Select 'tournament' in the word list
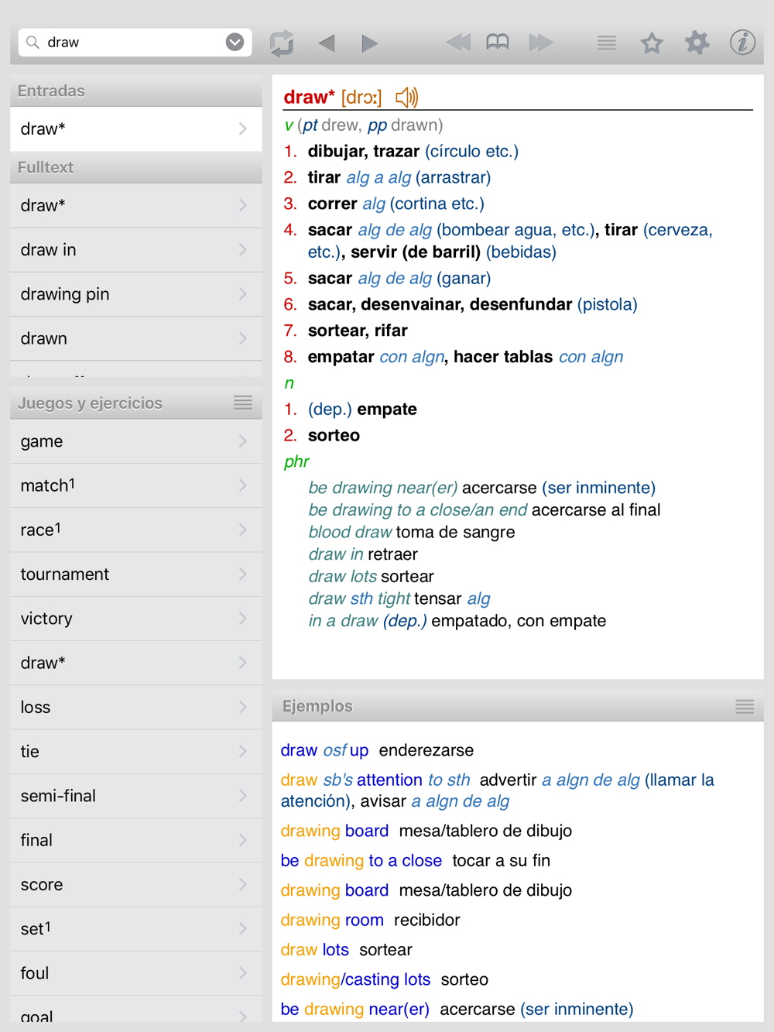Screen dimensions: 774x1032 (136, 574)
